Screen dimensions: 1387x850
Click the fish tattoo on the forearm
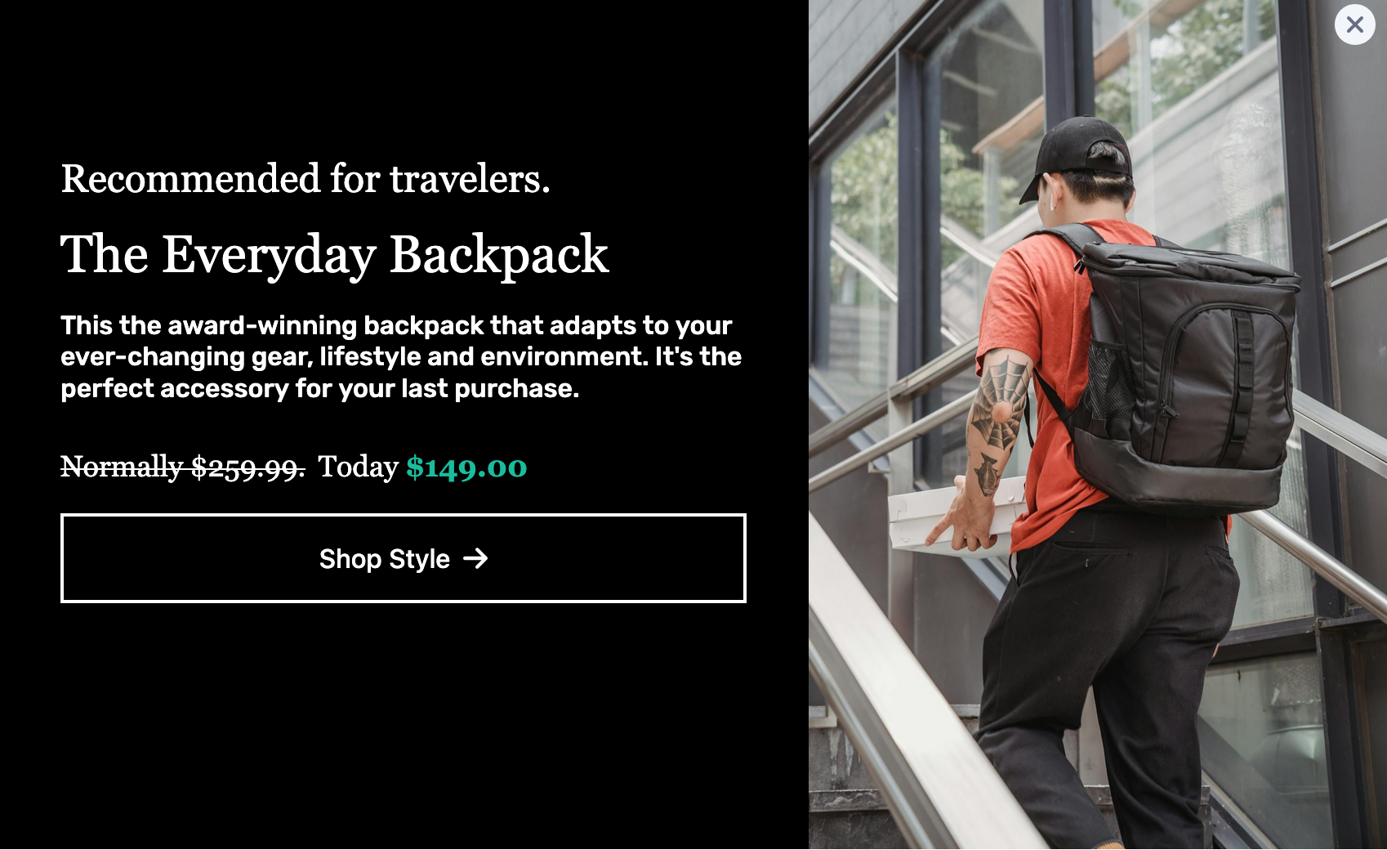[x=987, y=474]
